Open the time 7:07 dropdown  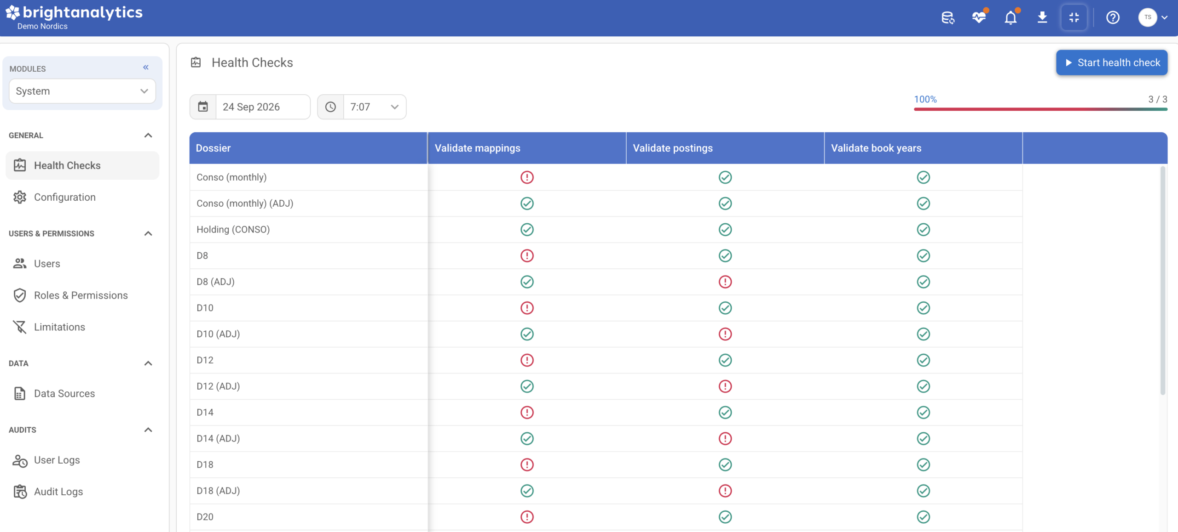[375, 107]
